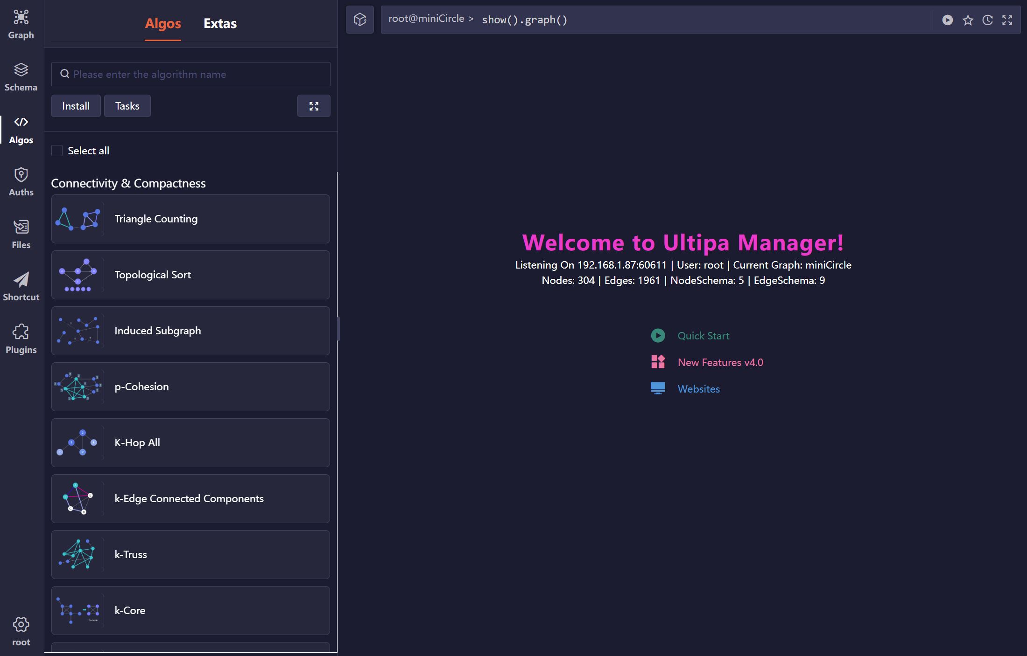1027x656 pixels.
Task: Click the Induced Subgraph thumbnail icon
Action: tap(78, 331)
